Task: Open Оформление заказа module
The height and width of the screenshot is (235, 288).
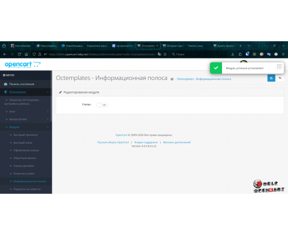Action: pyautogui.click(x=26, y=150)
